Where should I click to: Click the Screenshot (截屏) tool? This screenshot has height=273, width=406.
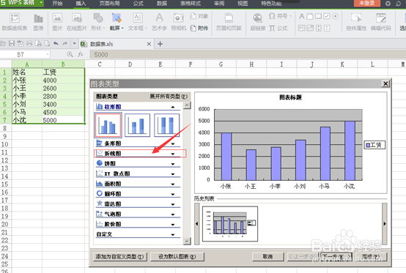117,22
